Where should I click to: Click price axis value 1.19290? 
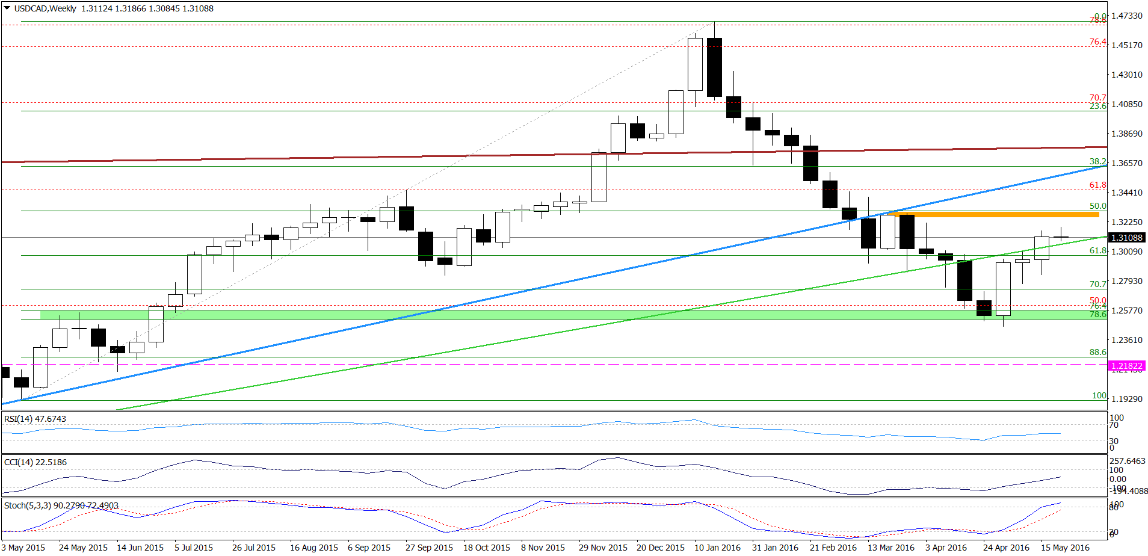coord(1127,399)
